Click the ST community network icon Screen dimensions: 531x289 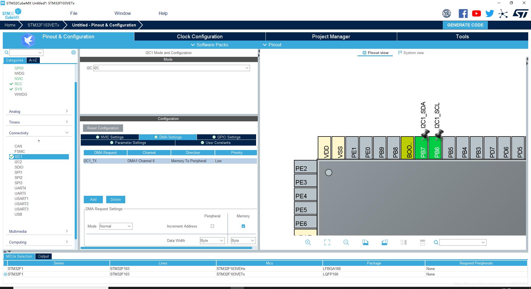tap(503, 14)
